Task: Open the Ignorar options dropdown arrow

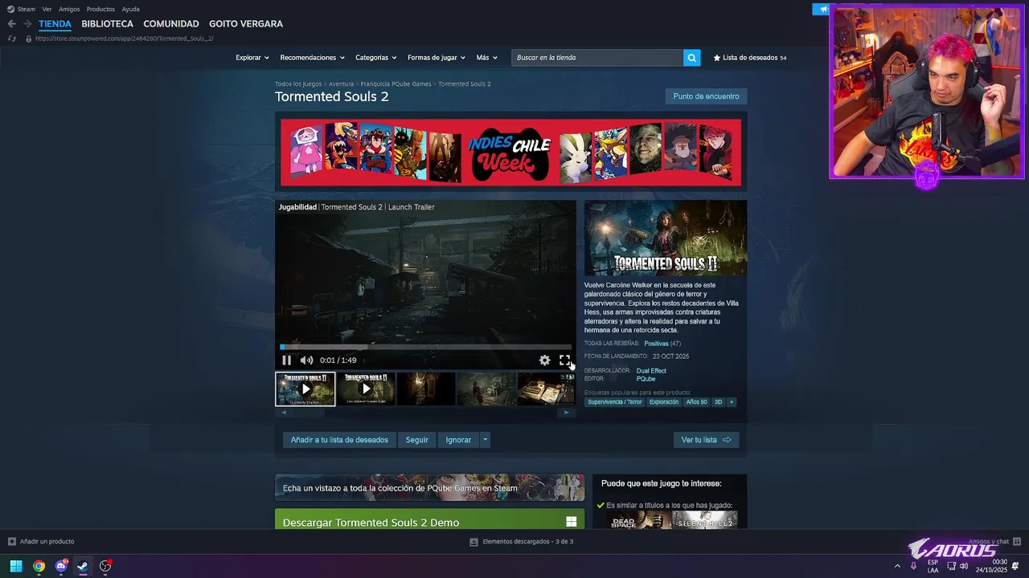Action: point(485,440)
